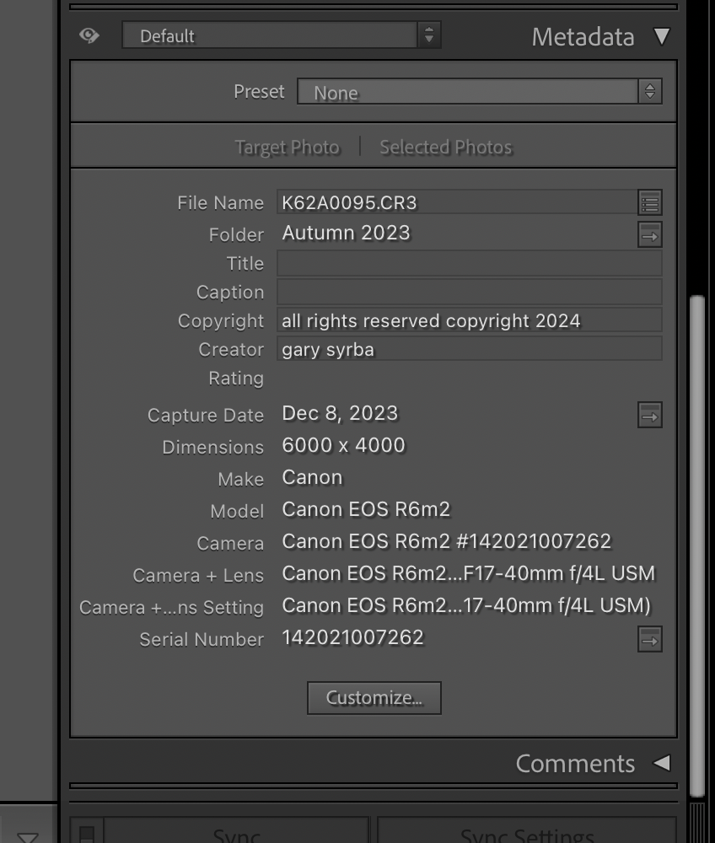Screen dimensions: 715x843
Task: Click the Sync Settings button
Action: 527,832
